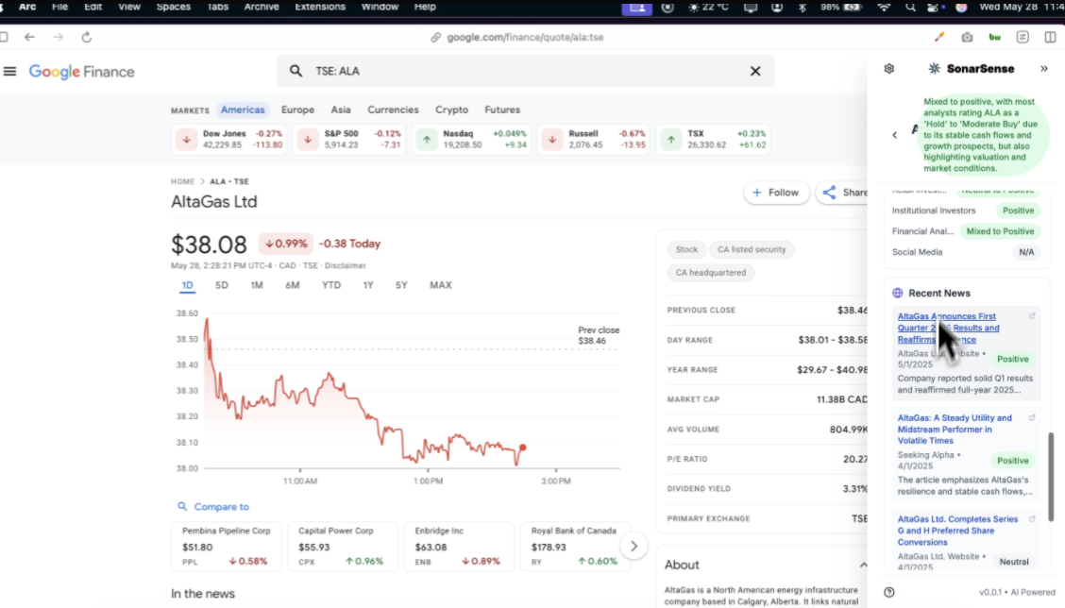This screenshot has height=608, width=1065.
Task: Select the 6M chart range
Action: tap(292, 285)
